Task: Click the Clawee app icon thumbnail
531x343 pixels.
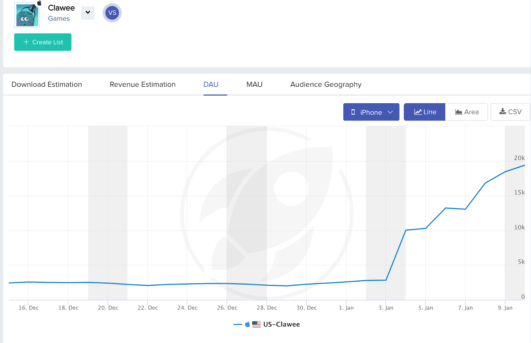Action: pos(27,15)
